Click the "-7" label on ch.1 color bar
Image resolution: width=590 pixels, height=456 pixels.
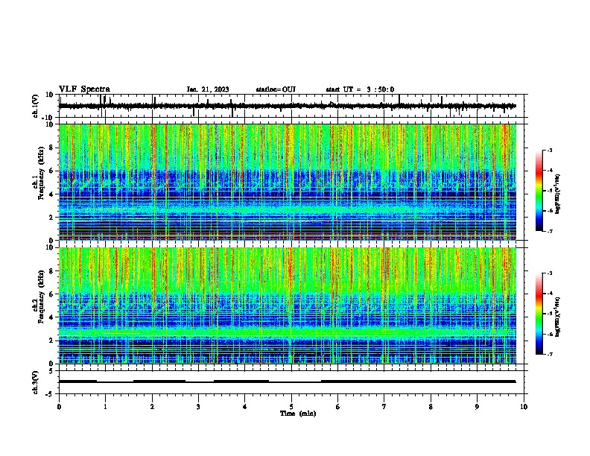pyautogui.click(x=549, y=231)
